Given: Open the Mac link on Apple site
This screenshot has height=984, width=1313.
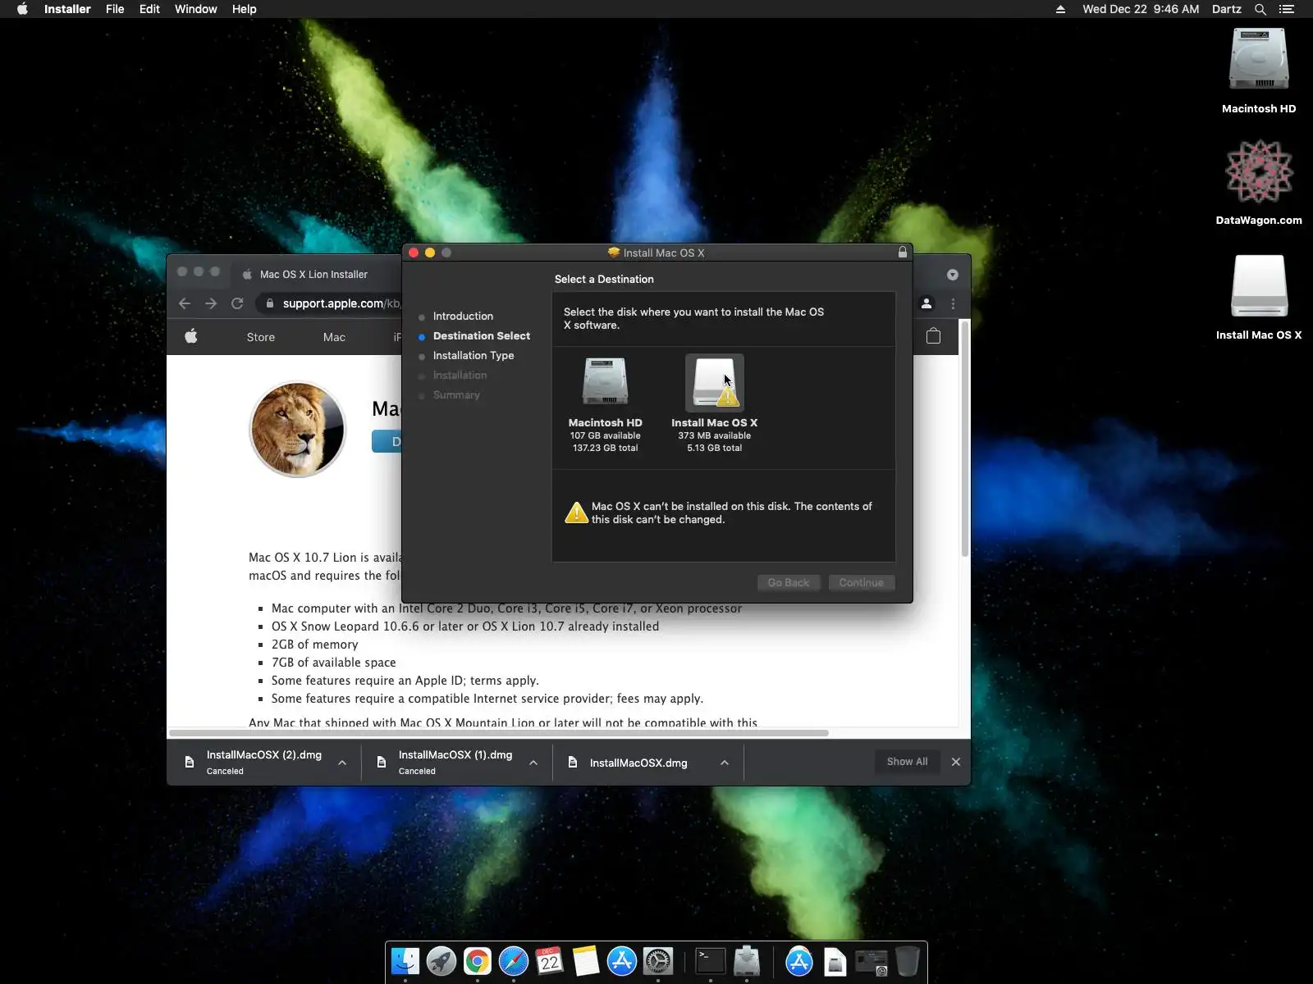Looking at the screenshot, I should [x=334, y=337].
